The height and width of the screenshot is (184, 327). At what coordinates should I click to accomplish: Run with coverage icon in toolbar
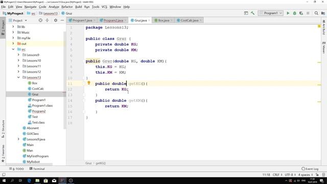301,13
